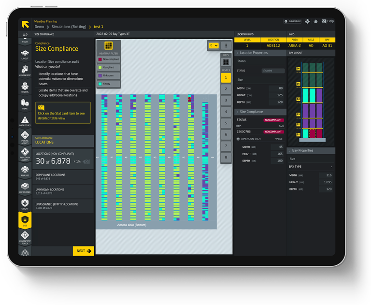Select level 1 in Levels selector
Screen dimensions: 371x305
[226, 78]
